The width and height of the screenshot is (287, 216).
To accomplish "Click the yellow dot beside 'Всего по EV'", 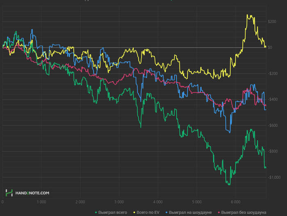I will click(134, 213).
